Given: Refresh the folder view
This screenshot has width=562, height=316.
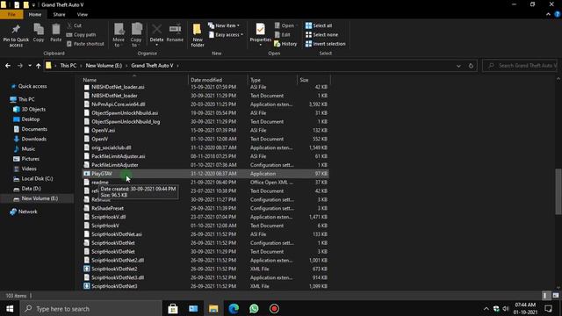Looking at the screenshot, I should coord(471,66).
